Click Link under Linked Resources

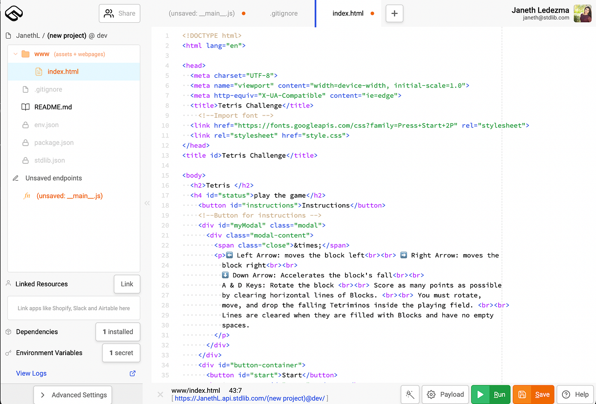click(127, 284)
